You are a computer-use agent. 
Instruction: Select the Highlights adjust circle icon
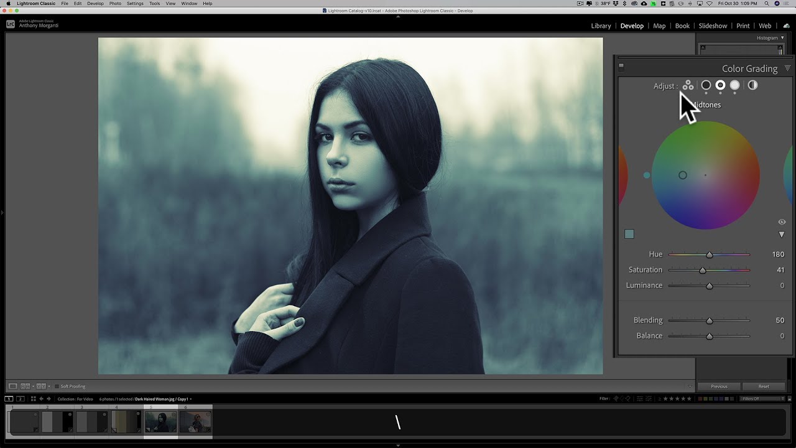734,85
